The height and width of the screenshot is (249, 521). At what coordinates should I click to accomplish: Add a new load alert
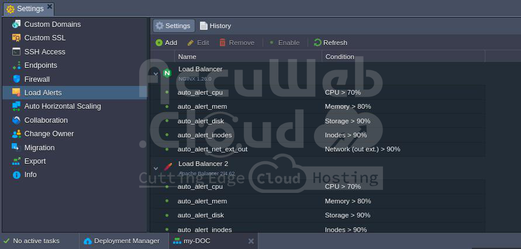[x=166, y=43]
